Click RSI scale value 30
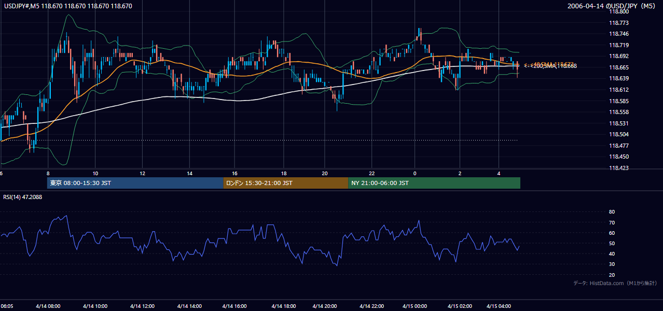The image size is (663, 311). point(612,264)
